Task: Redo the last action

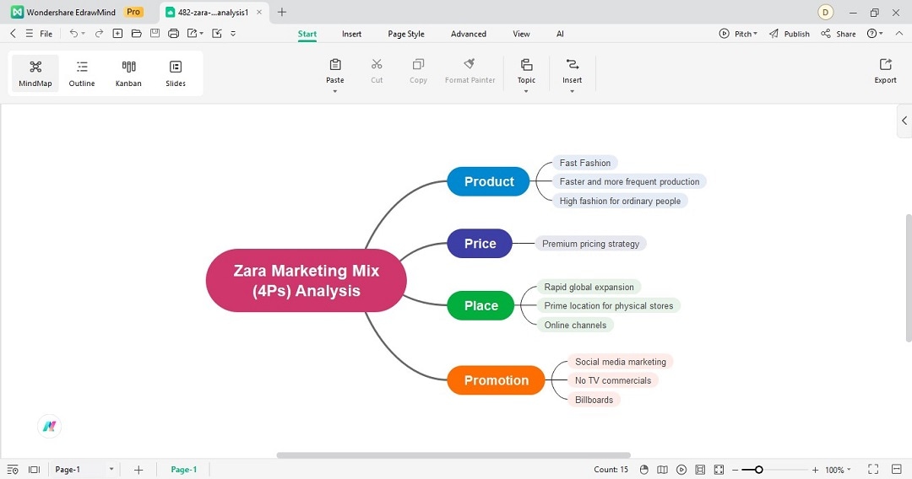Action: (x=99, y=34)
